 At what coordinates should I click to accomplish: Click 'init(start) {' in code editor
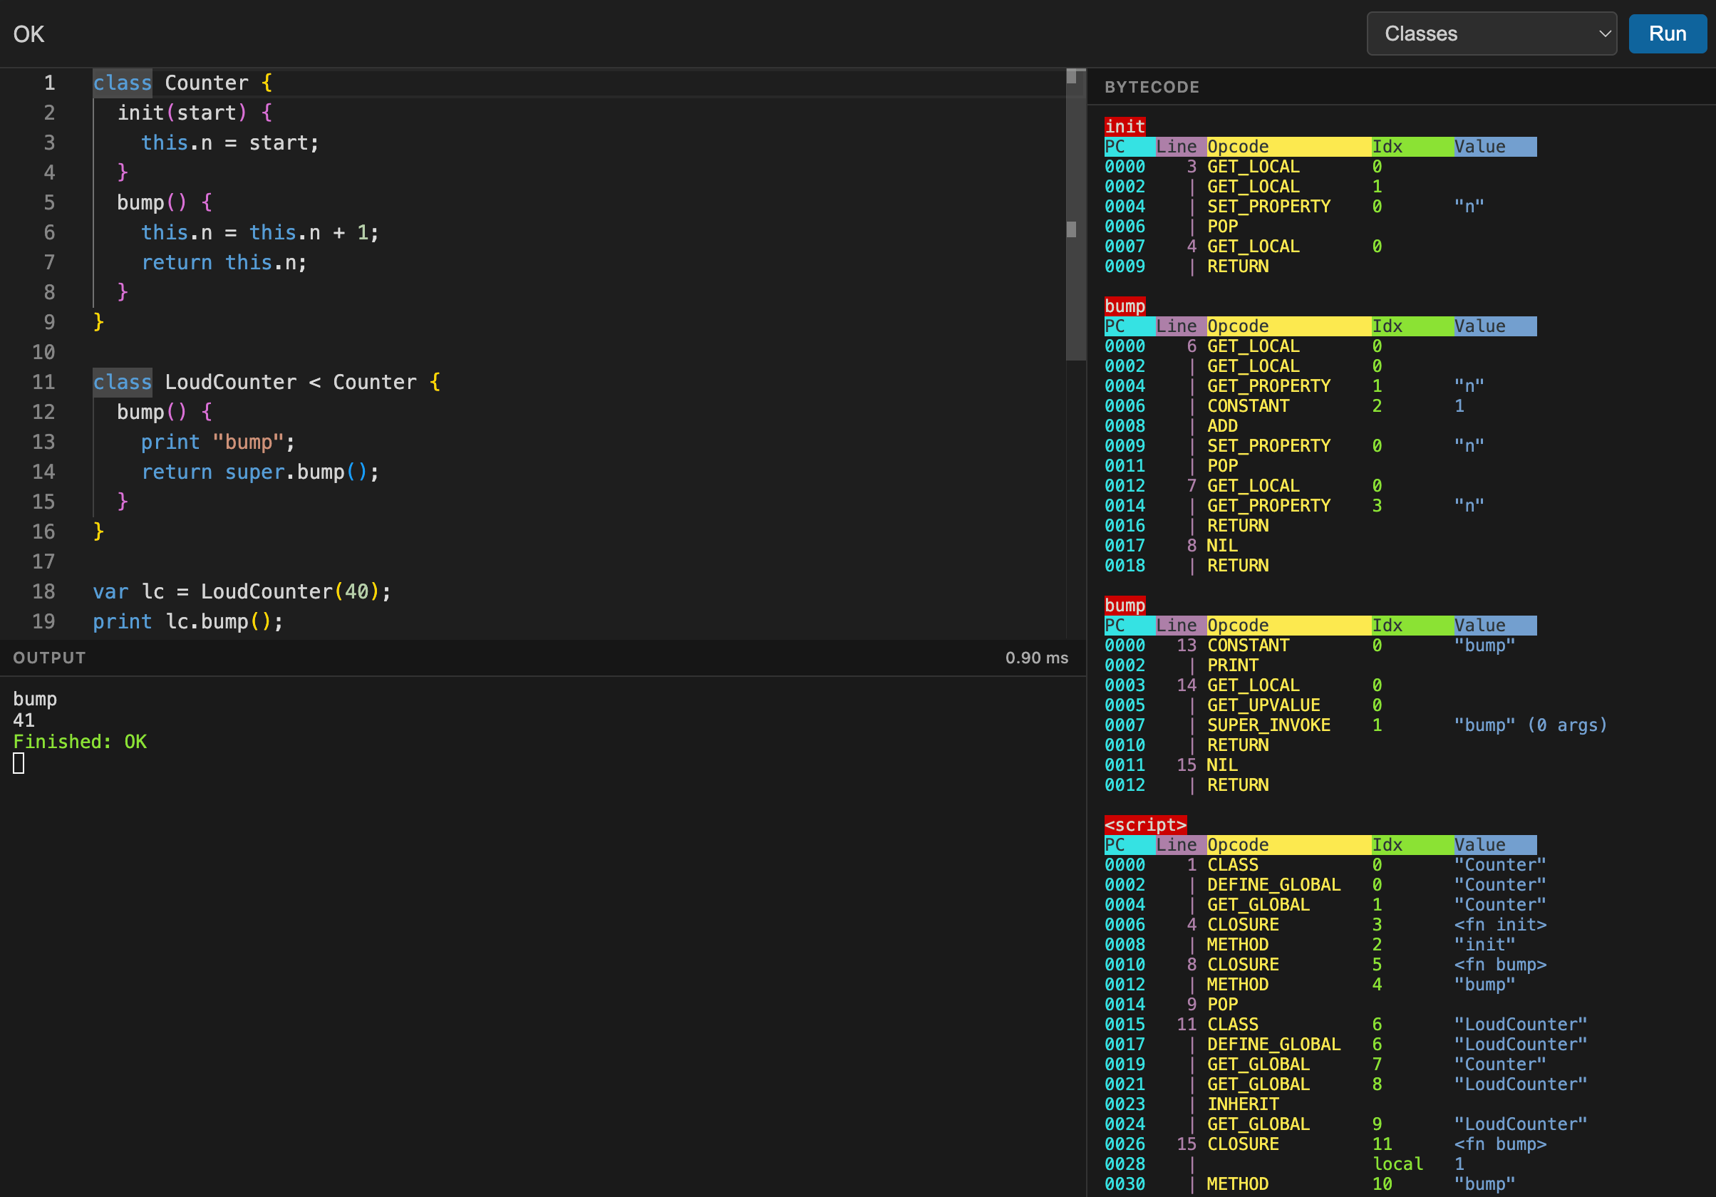click(x=195, y=113)
